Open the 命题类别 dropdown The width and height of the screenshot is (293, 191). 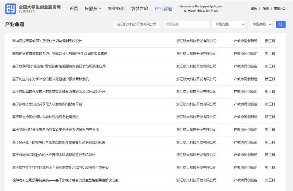[261, 24]
